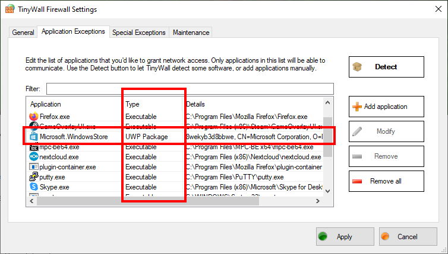
Task: Open the Special Exceptions tab
Action: point(139,33)
